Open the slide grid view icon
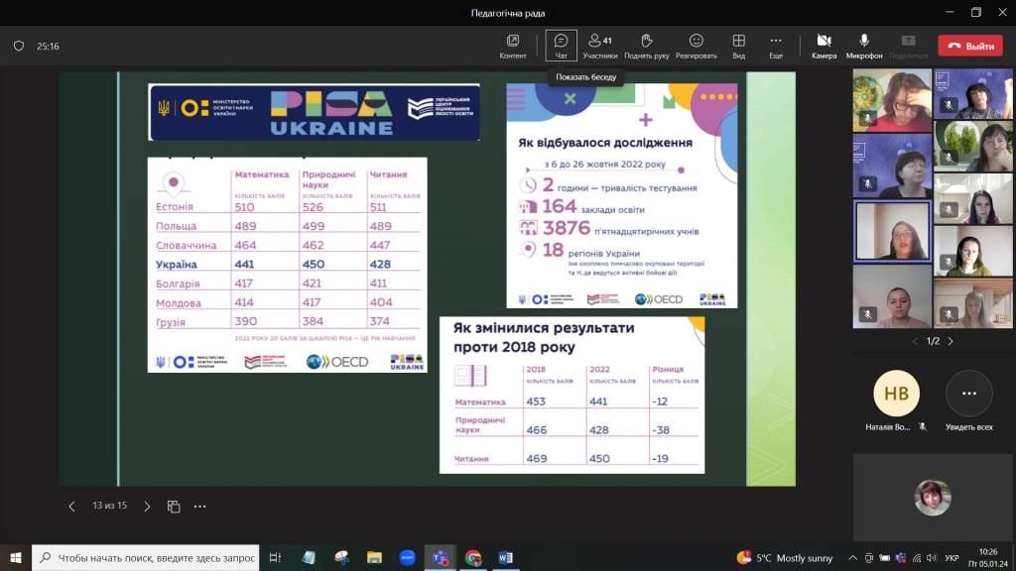Viewport: 1016px width, 571px height. pos(173,507)
